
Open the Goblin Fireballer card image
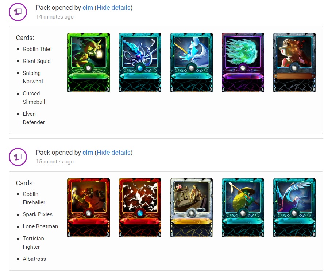(x=89, y=208)
